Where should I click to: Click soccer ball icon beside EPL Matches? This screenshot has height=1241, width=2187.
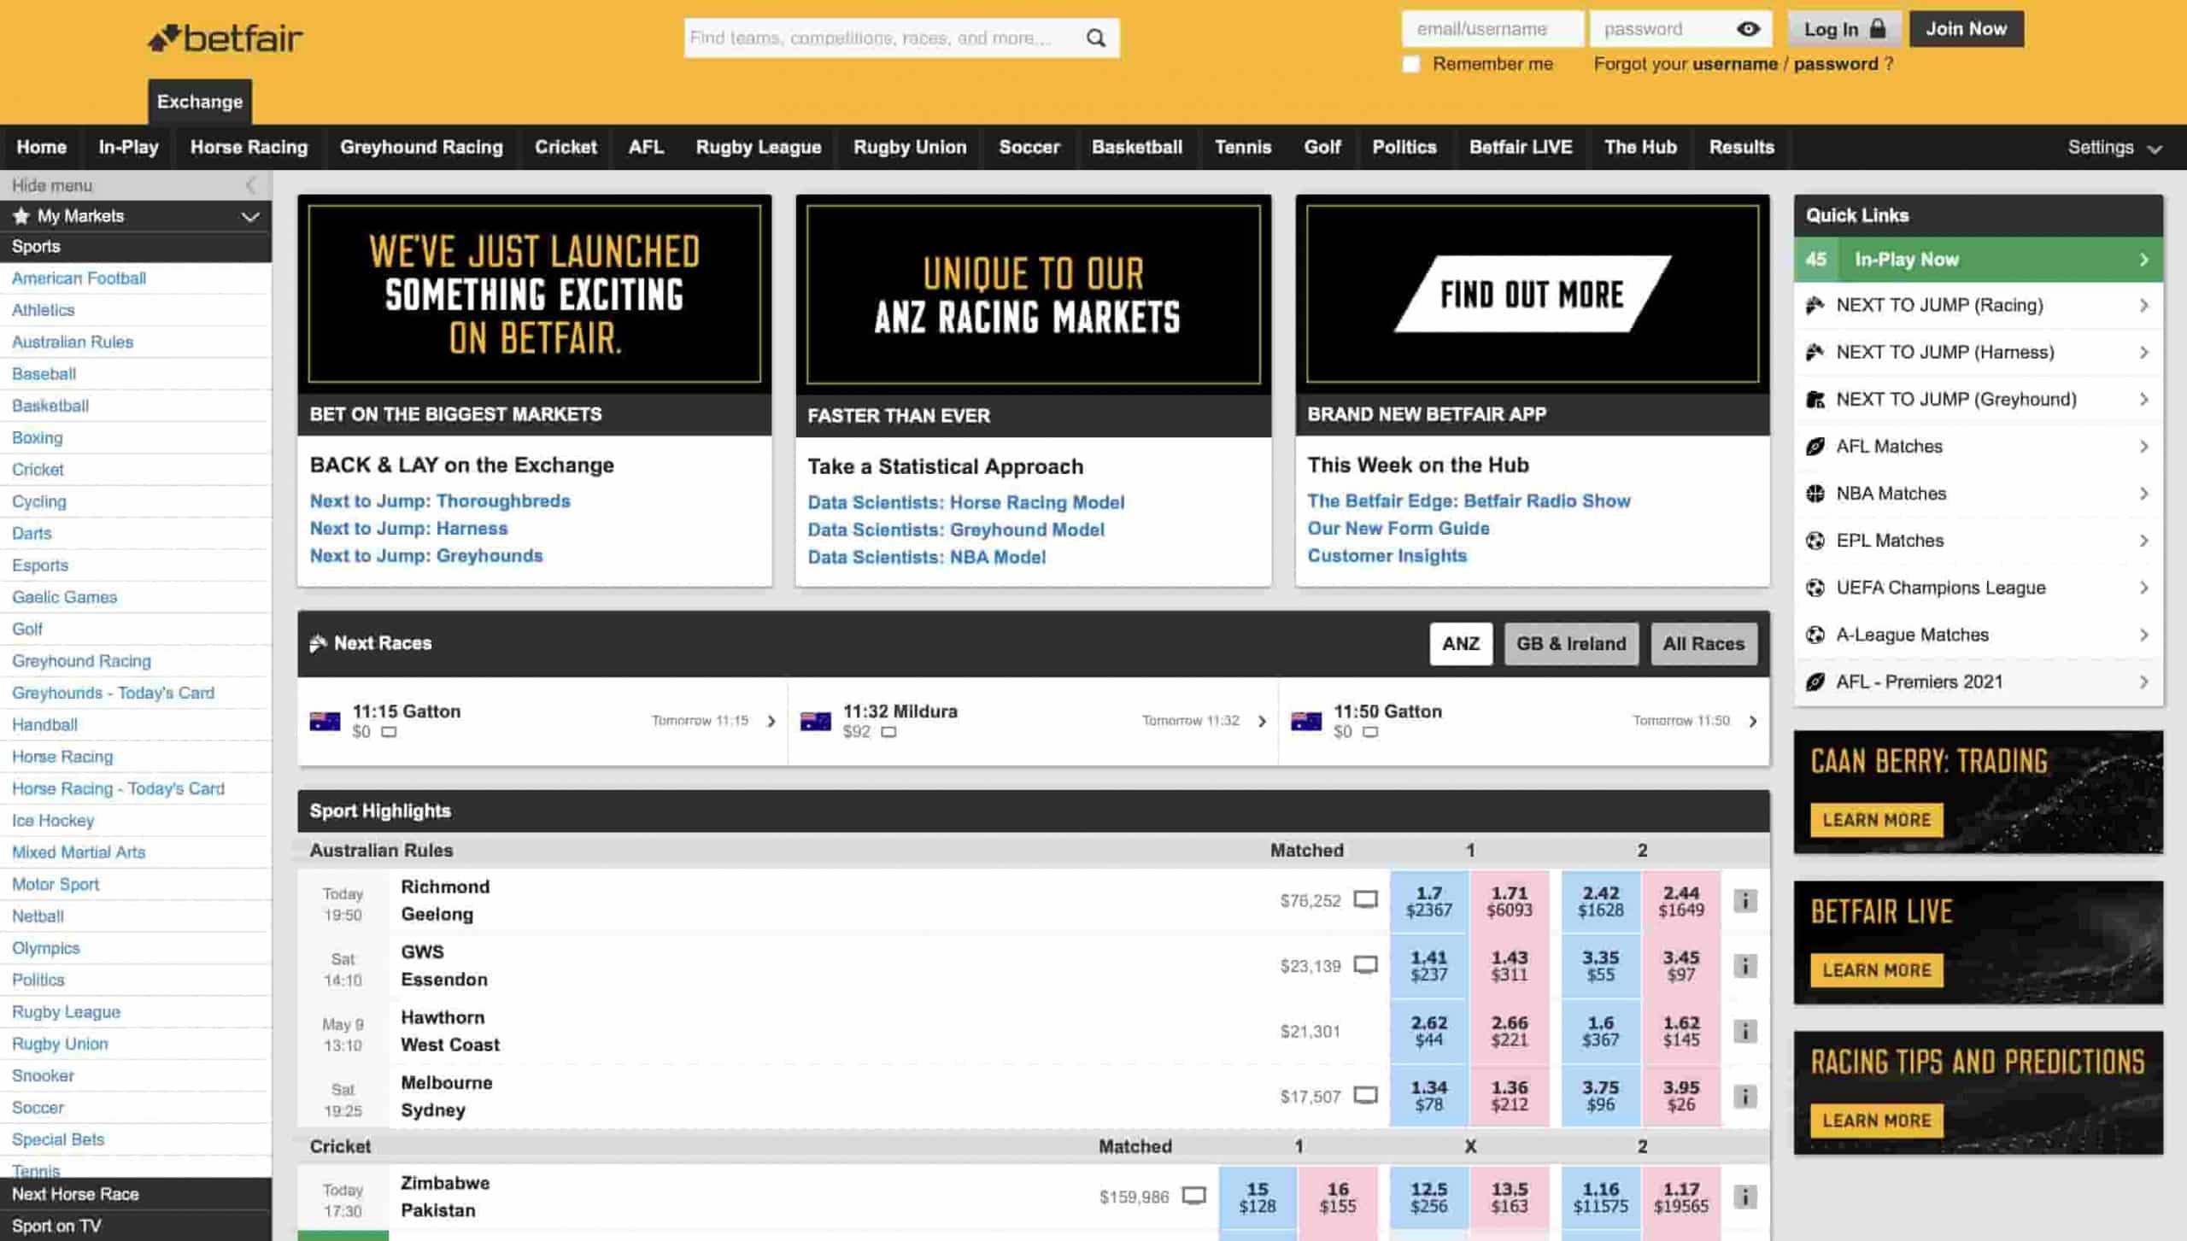pos(1815,541)
